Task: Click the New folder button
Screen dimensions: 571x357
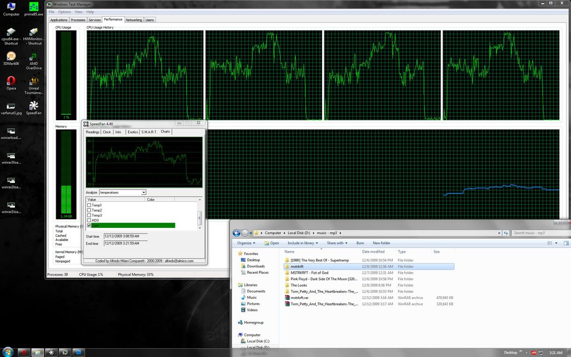Action: click(381, 243)
